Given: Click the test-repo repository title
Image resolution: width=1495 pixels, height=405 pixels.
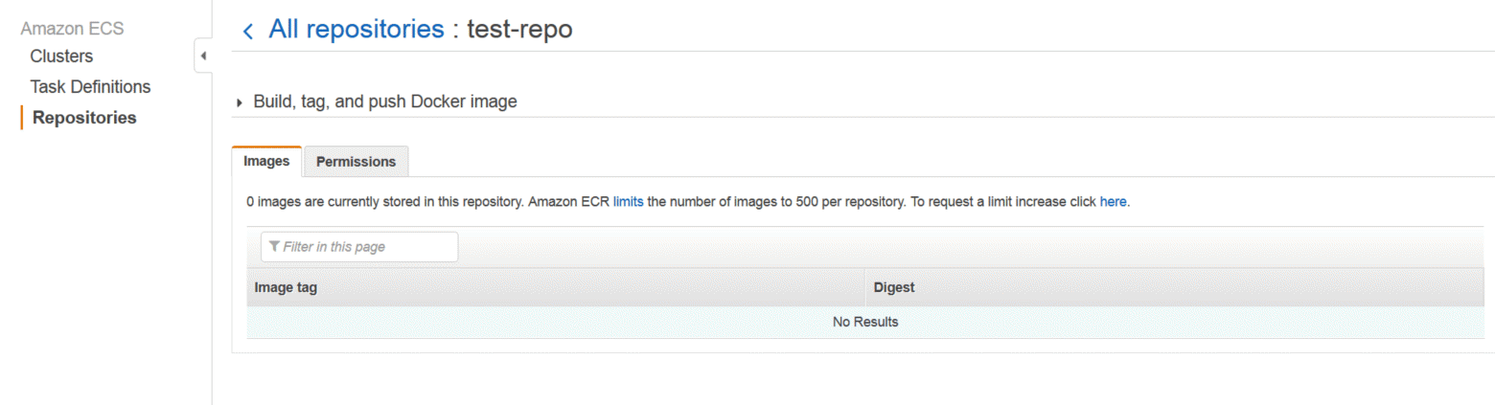Looking at the screenshot, I should (x=519, y=30).
